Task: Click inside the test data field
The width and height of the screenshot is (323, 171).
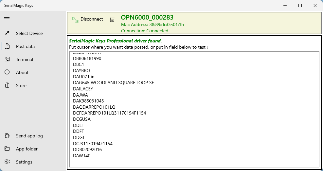Action: 194,109
